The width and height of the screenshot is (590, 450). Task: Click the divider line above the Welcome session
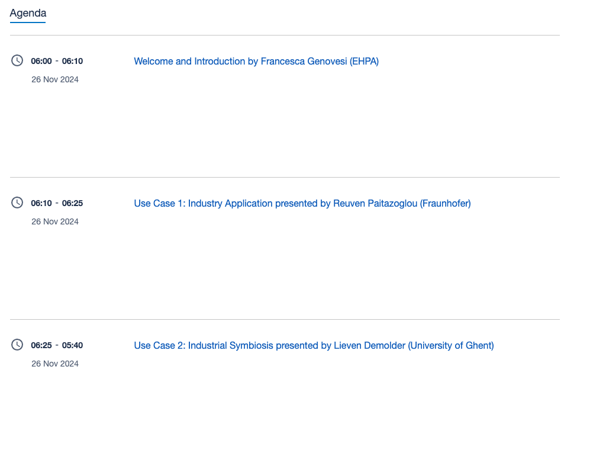[285, 36]
